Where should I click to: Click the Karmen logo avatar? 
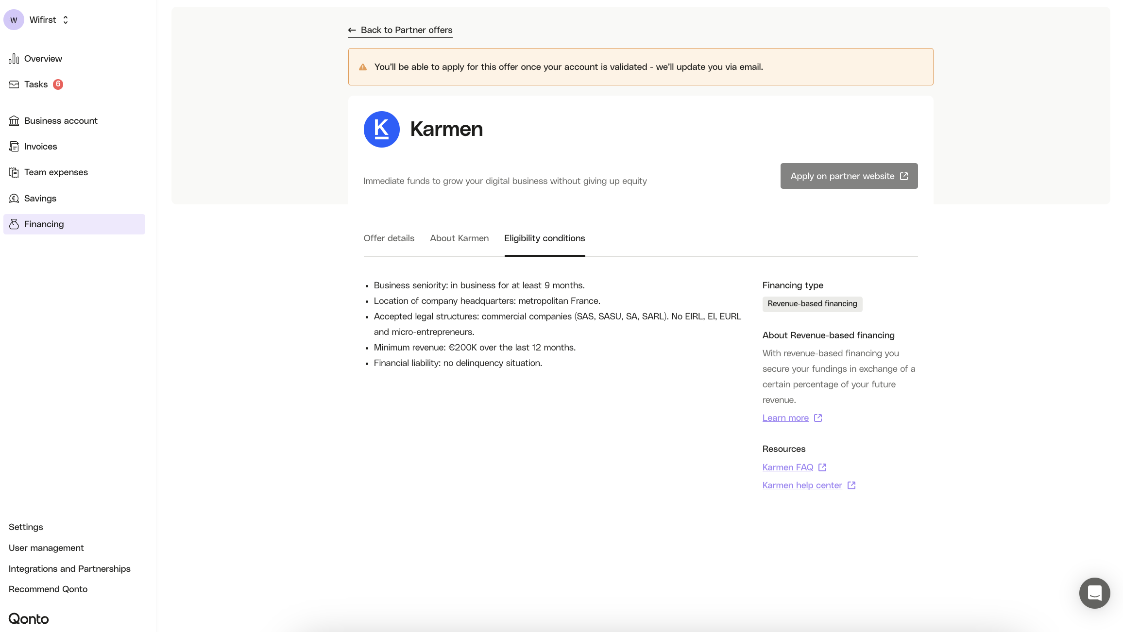(381, 129)
